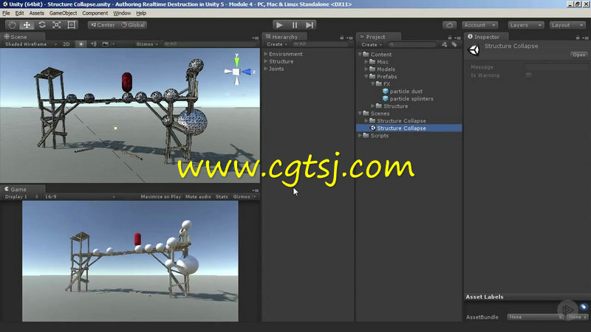Click the Project search by label icon
591x332 pixels.
click(x=454, y=44)
